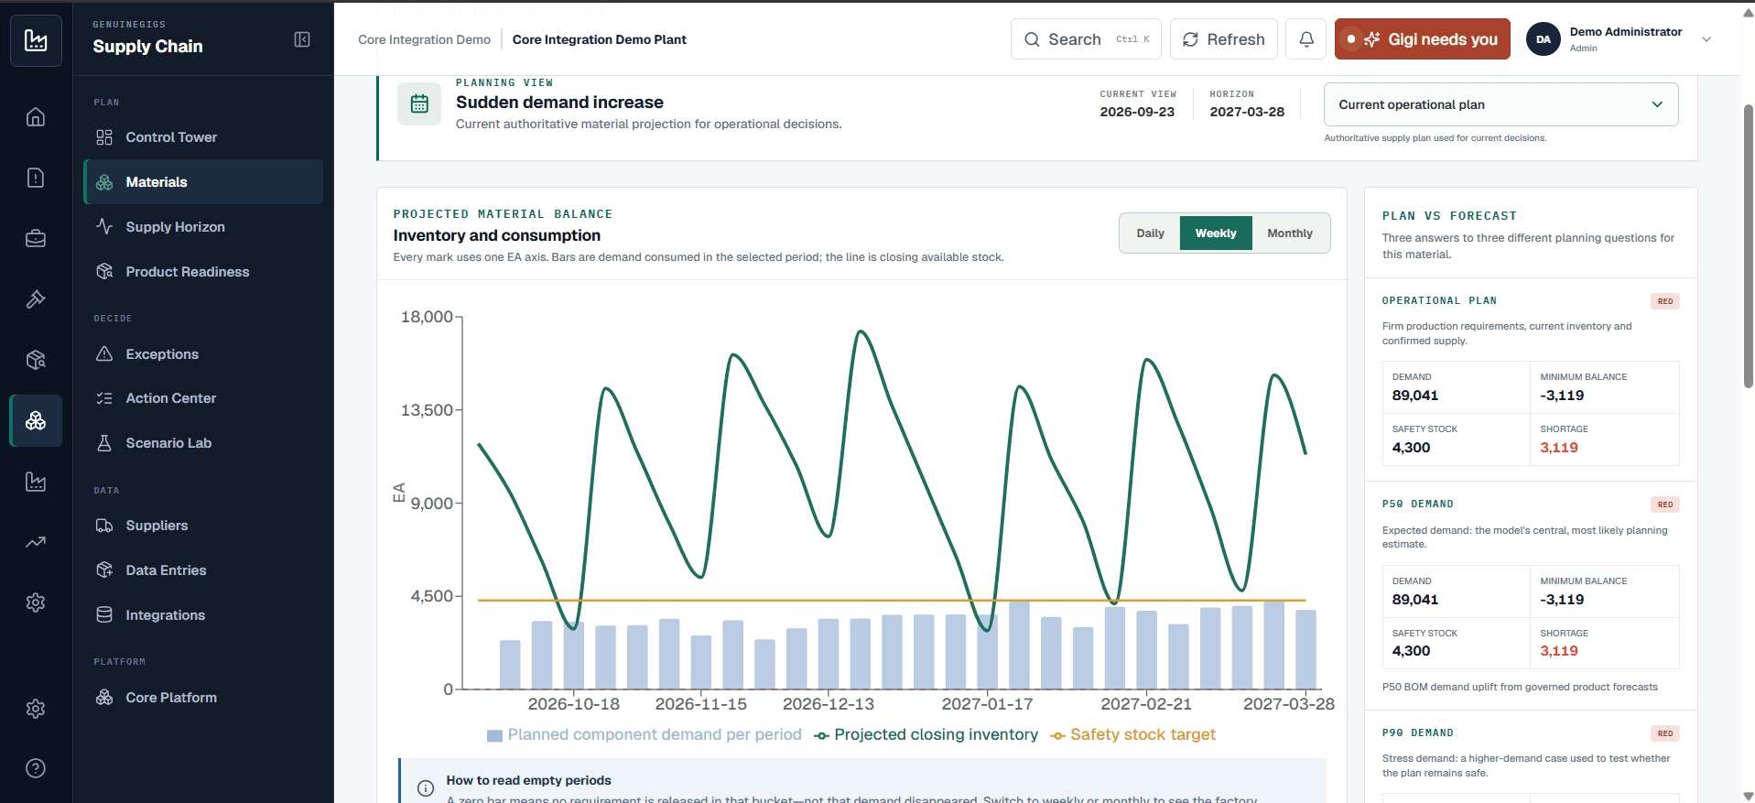Click current view date 2026-09-23
Screen dimensions: 1755x803
pyautogui.click(x=1137, y=112)
